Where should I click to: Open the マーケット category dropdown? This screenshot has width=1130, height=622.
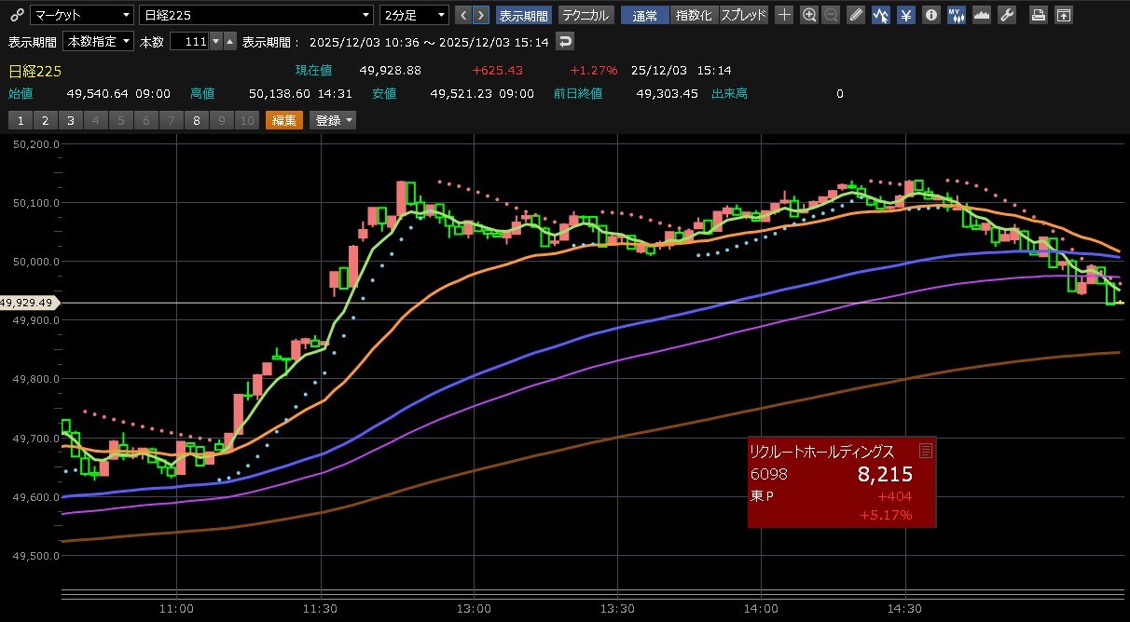pos(82,15)
